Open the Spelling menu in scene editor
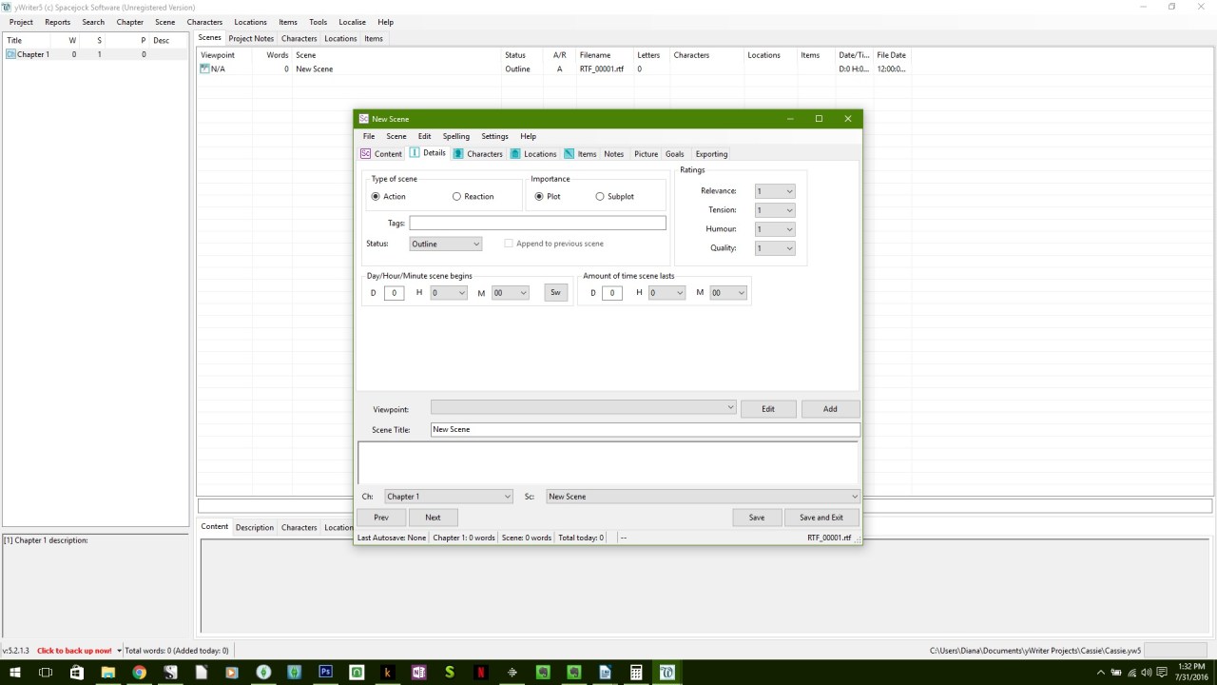 (x=455, y=136)
